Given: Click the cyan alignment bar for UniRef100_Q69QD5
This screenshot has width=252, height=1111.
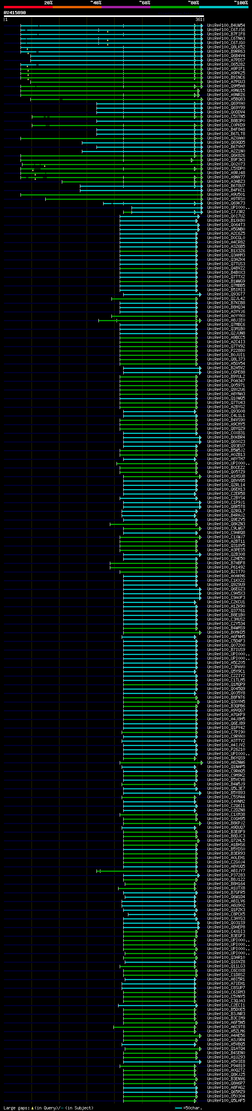Looking at the screenshot, I should [x=142, y=143].
